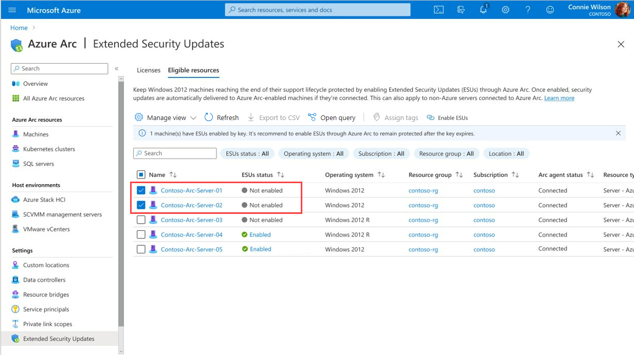Image resolution: width=634 pixels, height=355 pixels.
Task: Open contoso subscription for Contoso-Arc-Server-01
Action: [484, 190]
